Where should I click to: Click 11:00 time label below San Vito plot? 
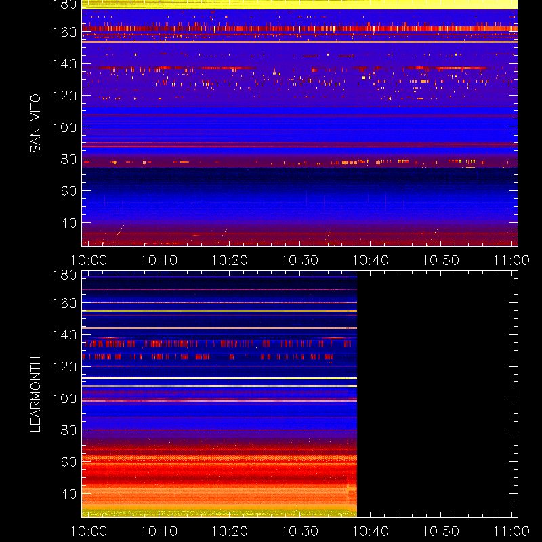coord(511,260)
